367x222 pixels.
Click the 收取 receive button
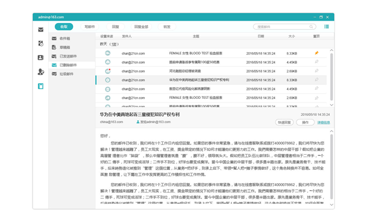(x=64, y=27)
